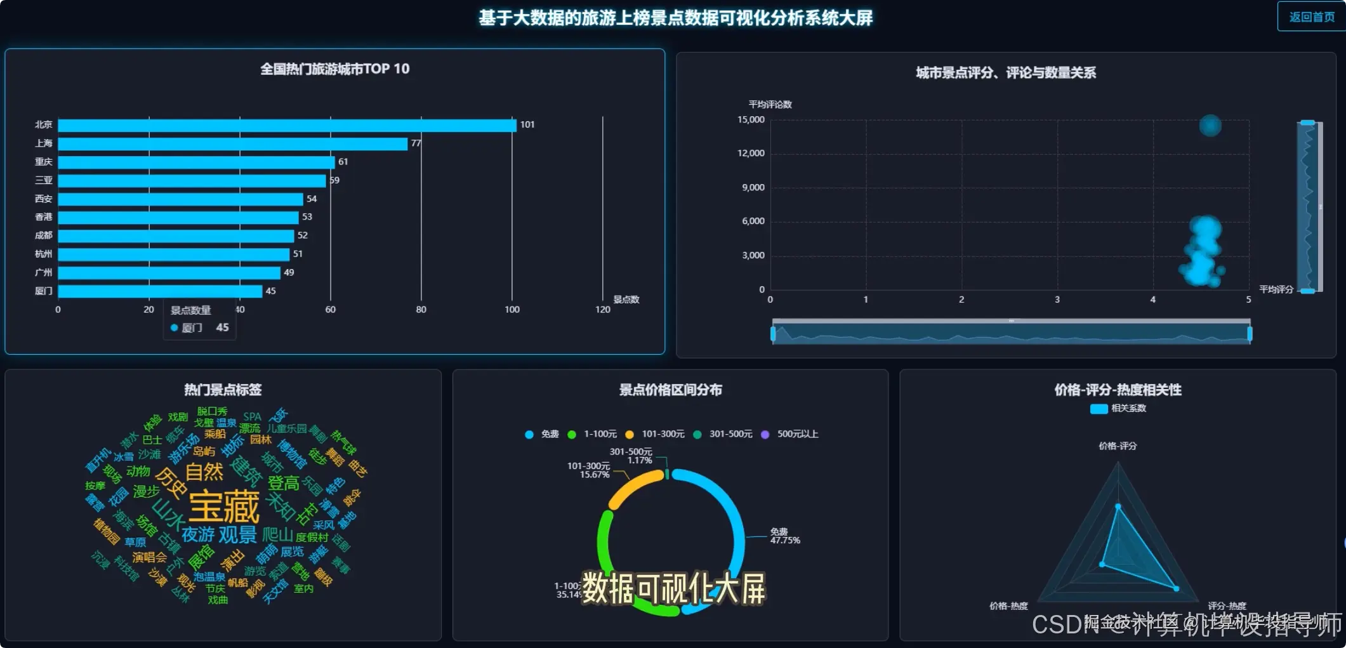Image resolution: width=1346 pixels, height=648 pixels.
Task: Click the 夜游 word in tag cloud
Action: click(x=198, y=535)
